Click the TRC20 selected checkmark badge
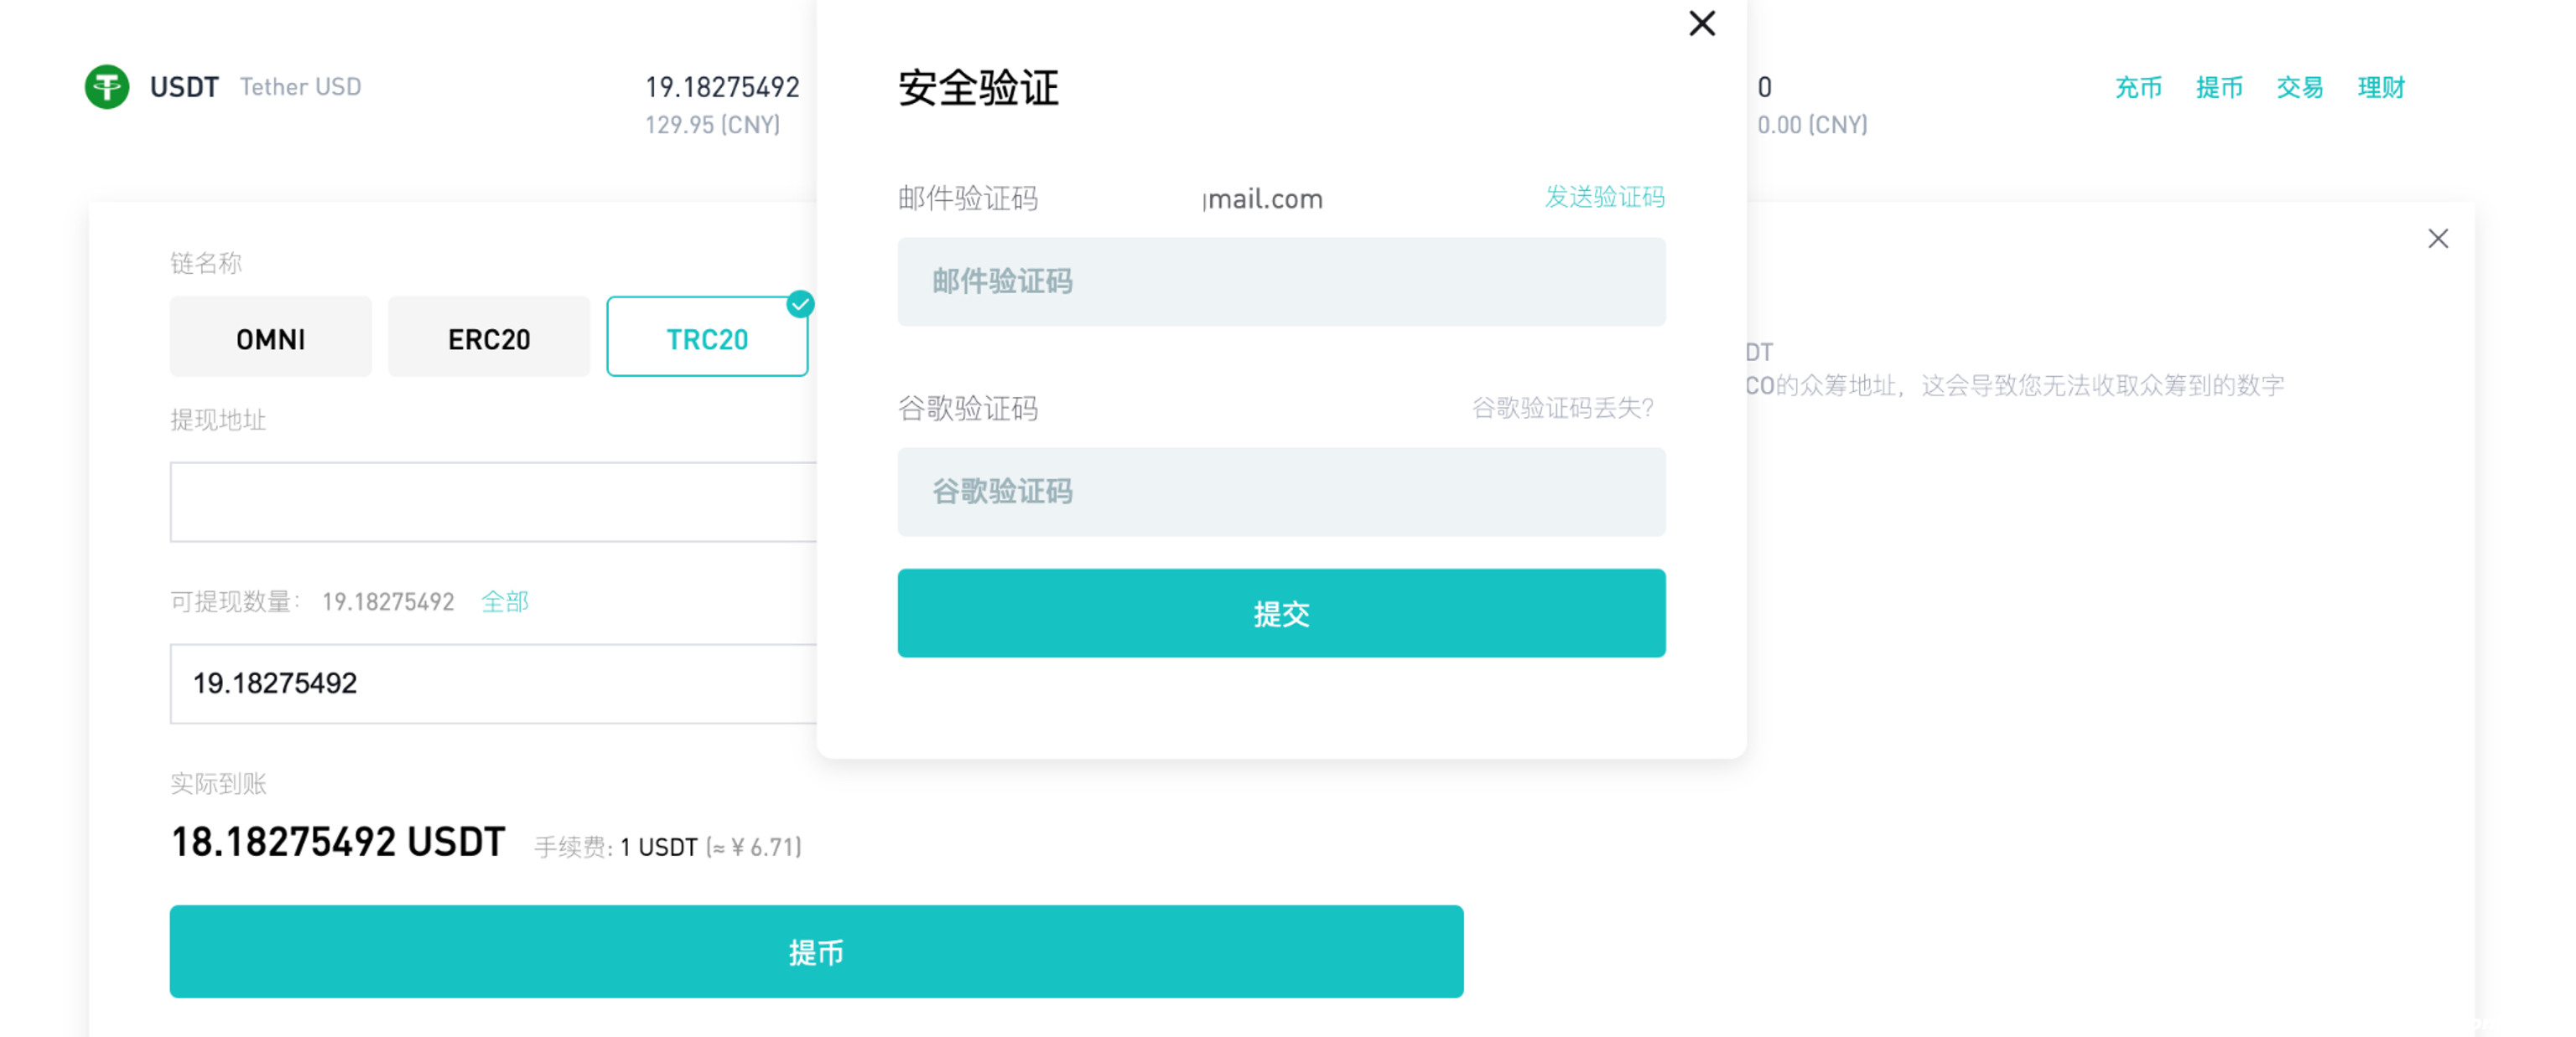The width and height of the screenshot is (2576, 1037). click(x=800, y=304)
